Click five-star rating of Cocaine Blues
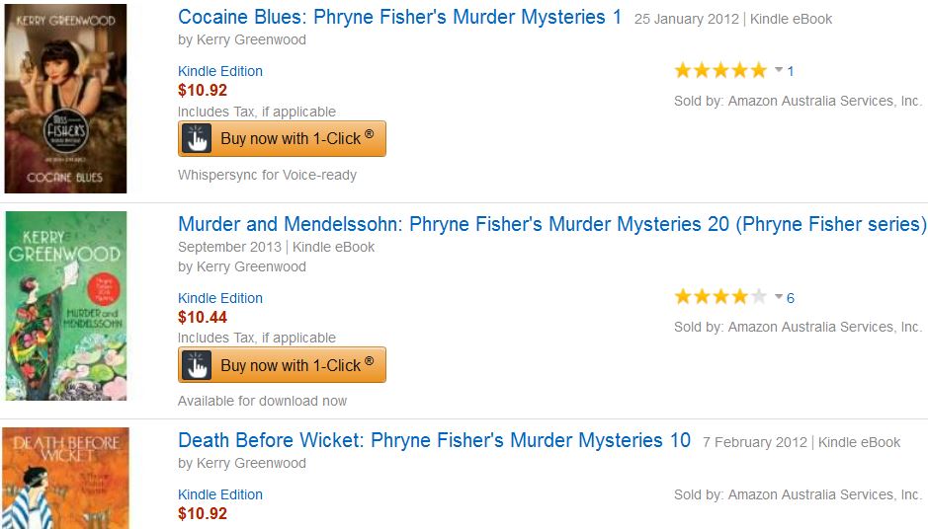Image resolution: width=928 pixels, height=529 pixels. (719, 70)
